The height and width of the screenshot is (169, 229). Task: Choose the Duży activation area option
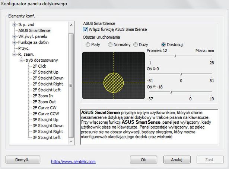coord(136,45)
